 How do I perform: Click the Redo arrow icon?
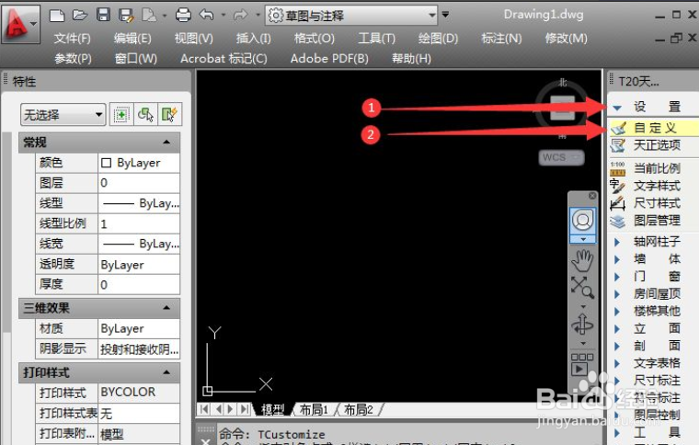pyautogui.click(x=241, y=16)
